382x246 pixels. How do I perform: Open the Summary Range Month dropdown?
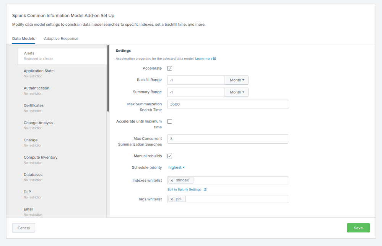pos(237,92)
